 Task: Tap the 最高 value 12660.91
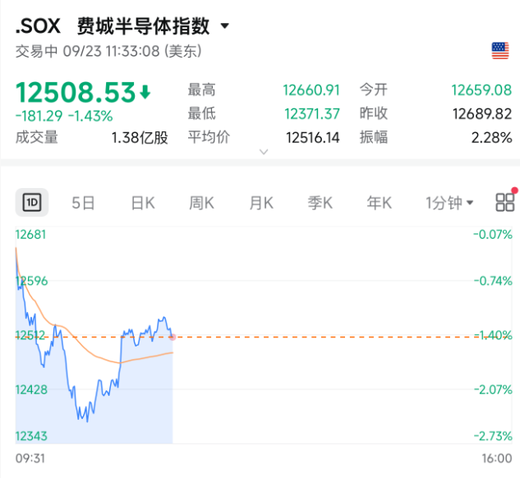click(x=311, y=90)
